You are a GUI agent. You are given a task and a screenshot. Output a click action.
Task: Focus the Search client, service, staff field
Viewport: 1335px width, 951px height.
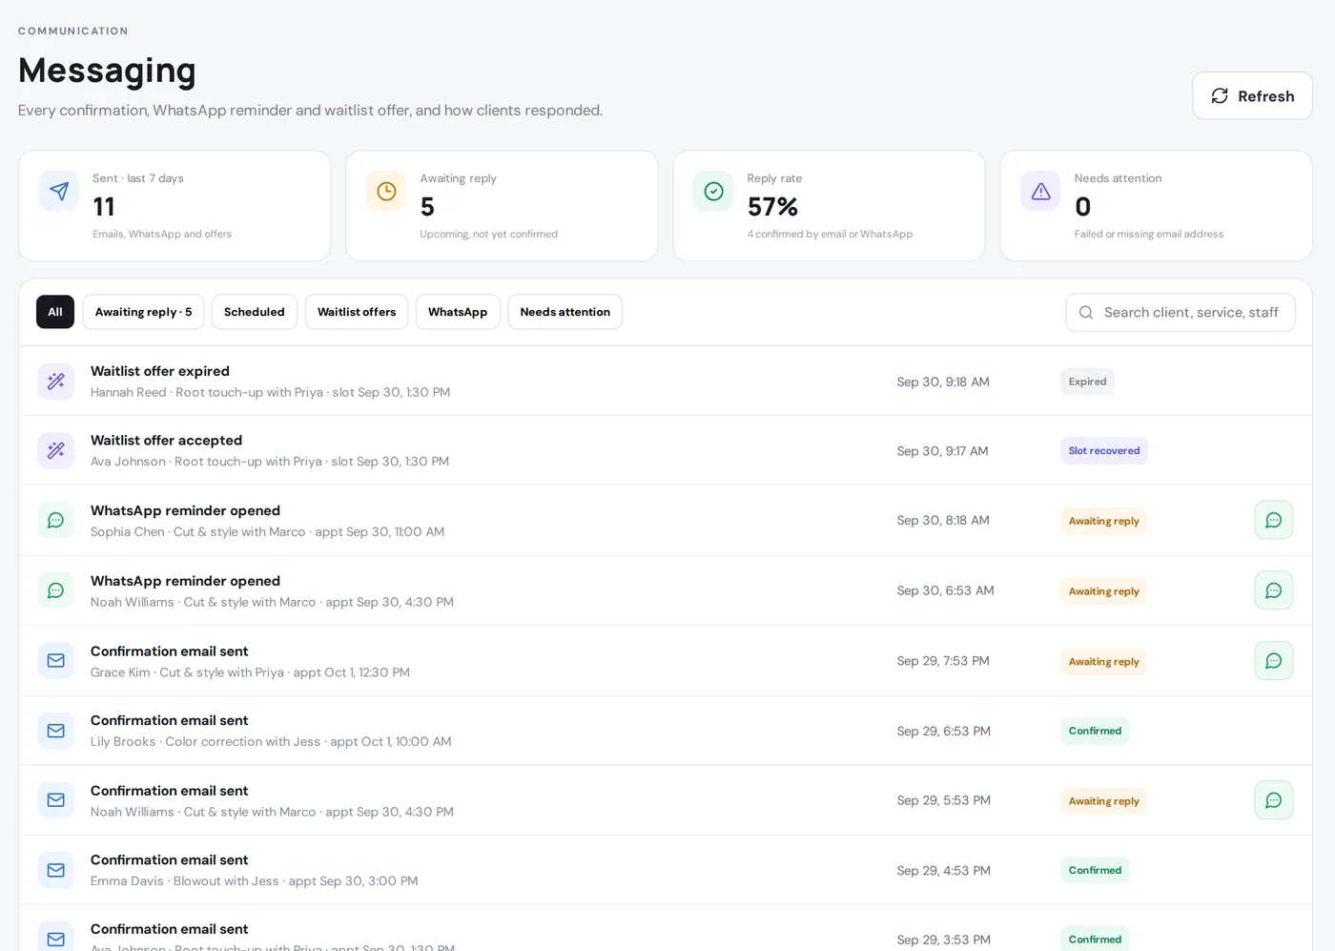[x=1181, y=312]
